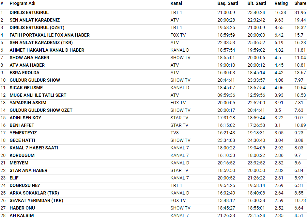Screen dimensions: 307x220
Task: Click the Rating column header
Action: click(x=281, y=3)
